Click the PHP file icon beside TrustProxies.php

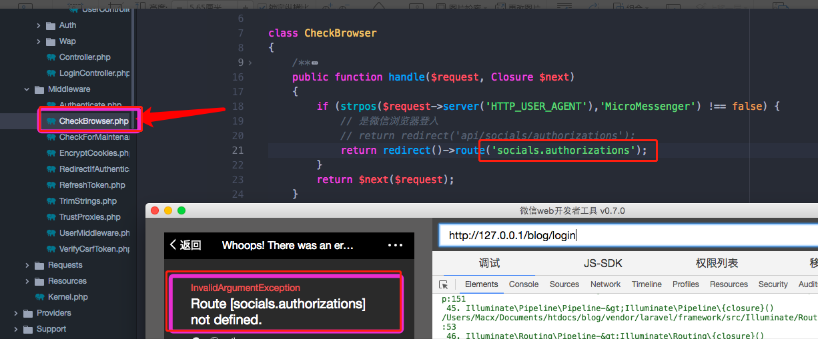pyautogui.click(x=51, y=217)
